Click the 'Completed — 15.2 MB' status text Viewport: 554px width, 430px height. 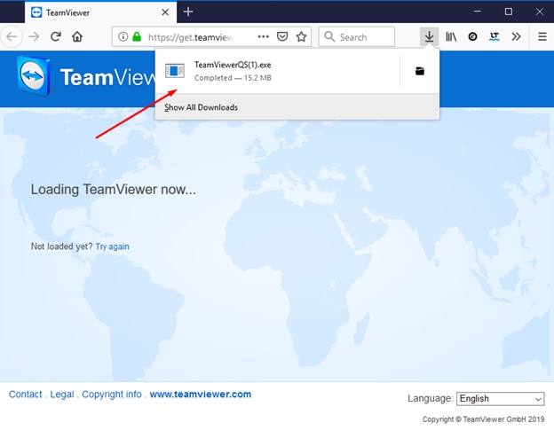[233, 78]
